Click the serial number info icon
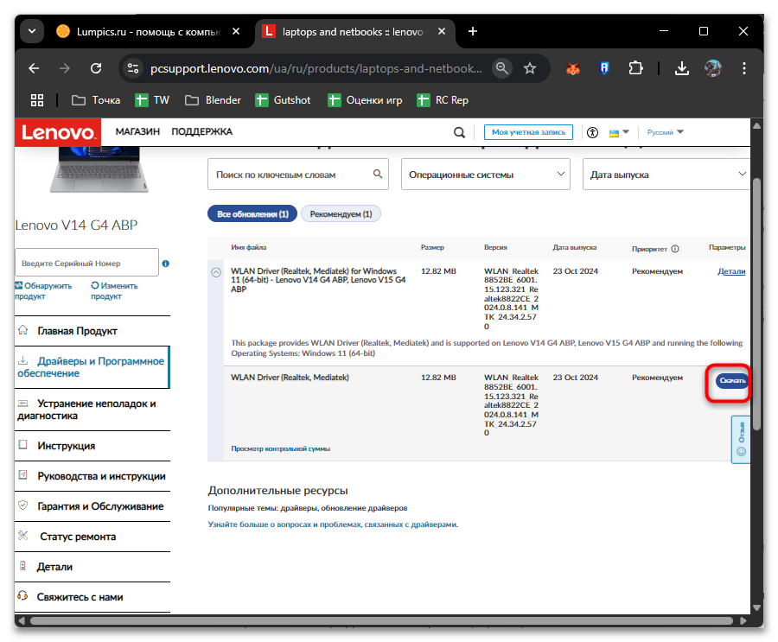Image resolution: width=778 pixels, height=642 pixels. coord(166,264)
